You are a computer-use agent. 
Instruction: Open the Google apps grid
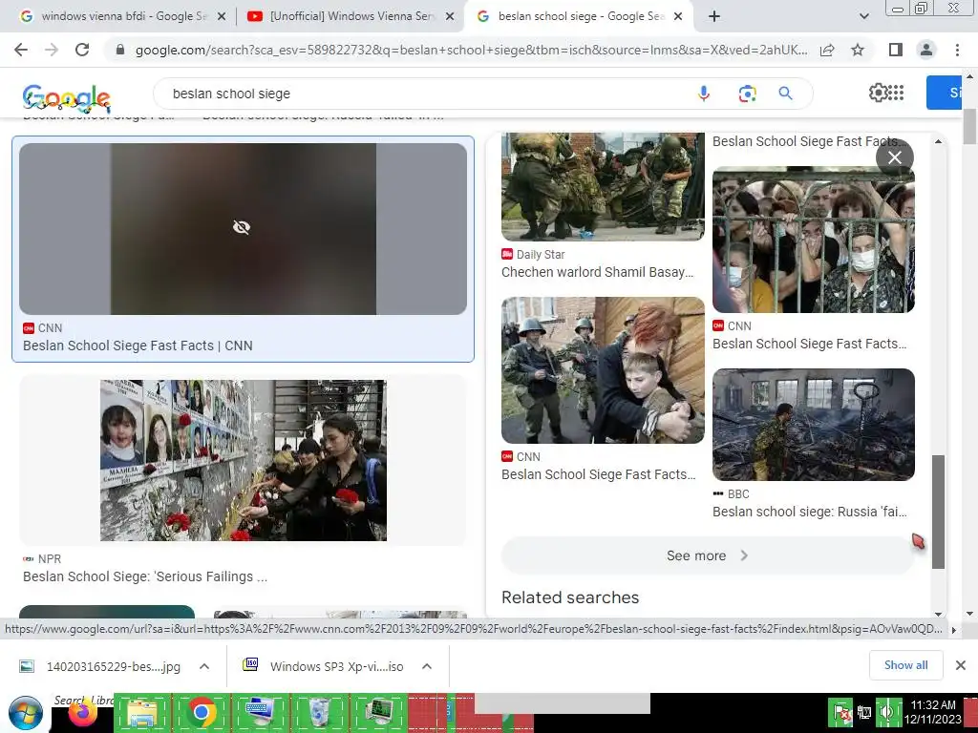[x=896, y=93]
